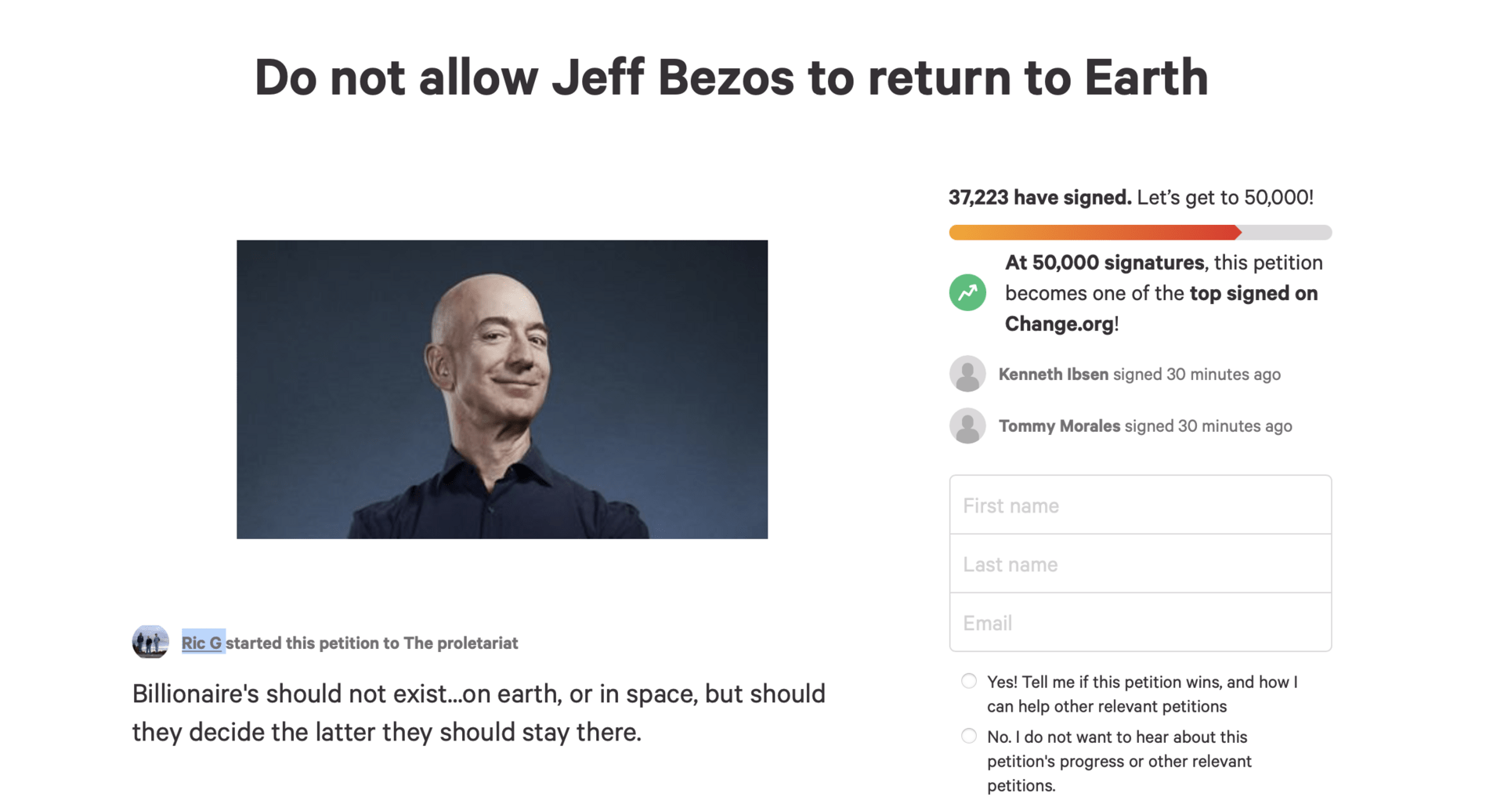Image resolution: width=1504 pixels, height=797 pixels.
Task: Click the 'top signed on Change.org' text
Action: [1162, 308]
